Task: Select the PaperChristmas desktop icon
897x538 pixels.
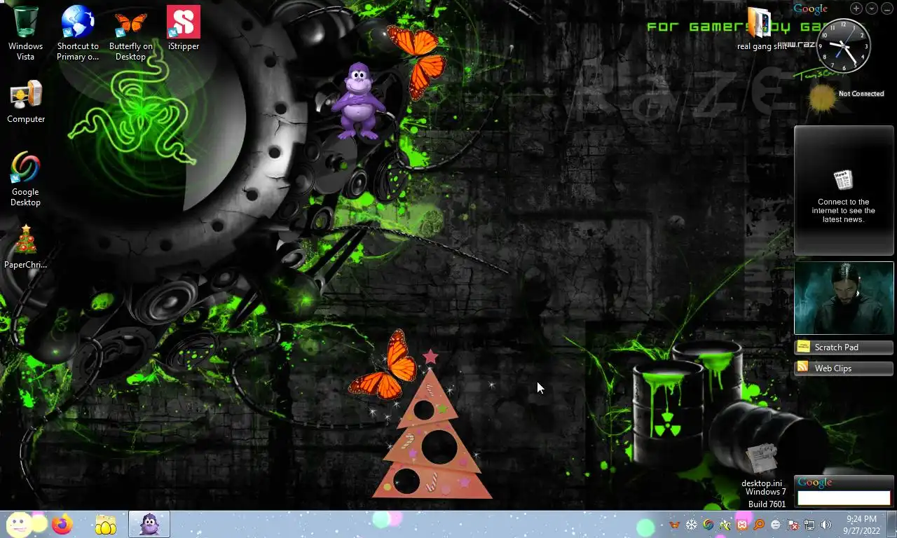Action: click(25, 247)
